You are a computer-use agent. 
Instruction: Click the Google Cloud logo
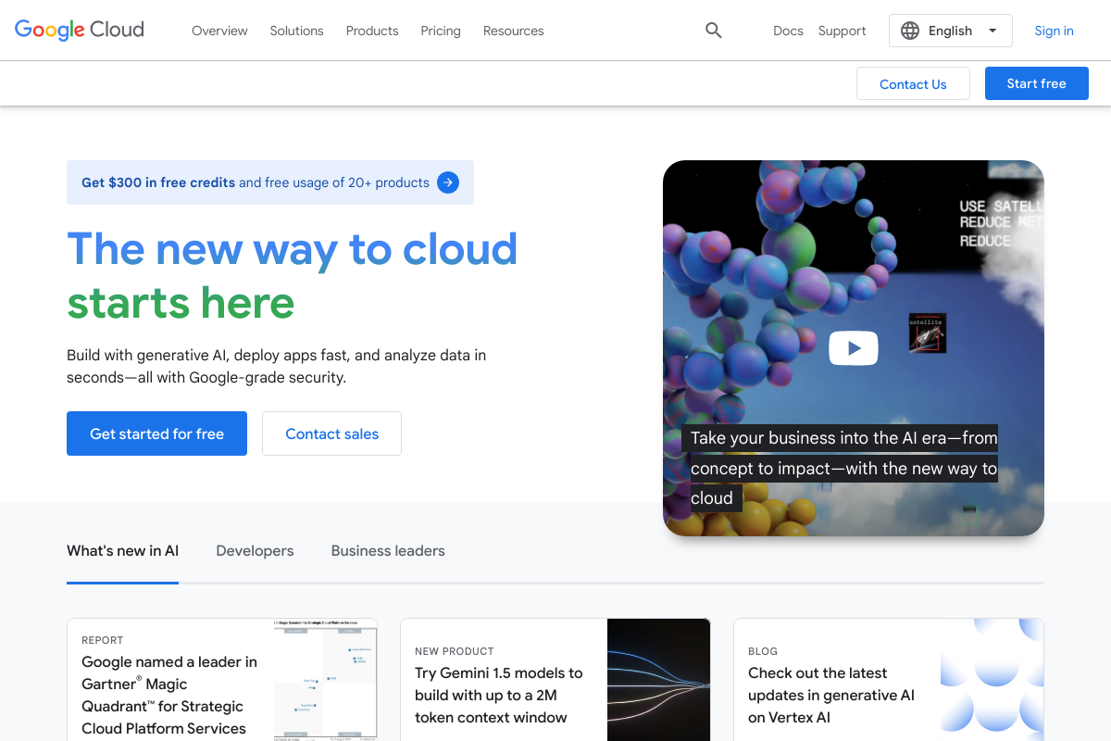[80, 30]
